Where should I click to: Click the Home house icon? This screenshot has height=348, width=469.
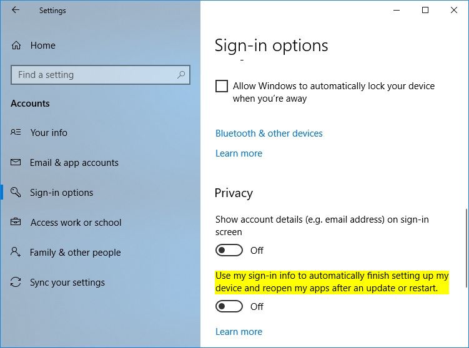pos(16,46)
